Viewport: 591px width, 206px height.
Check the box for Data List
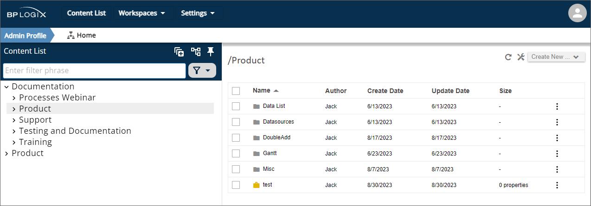click(236, 106)
